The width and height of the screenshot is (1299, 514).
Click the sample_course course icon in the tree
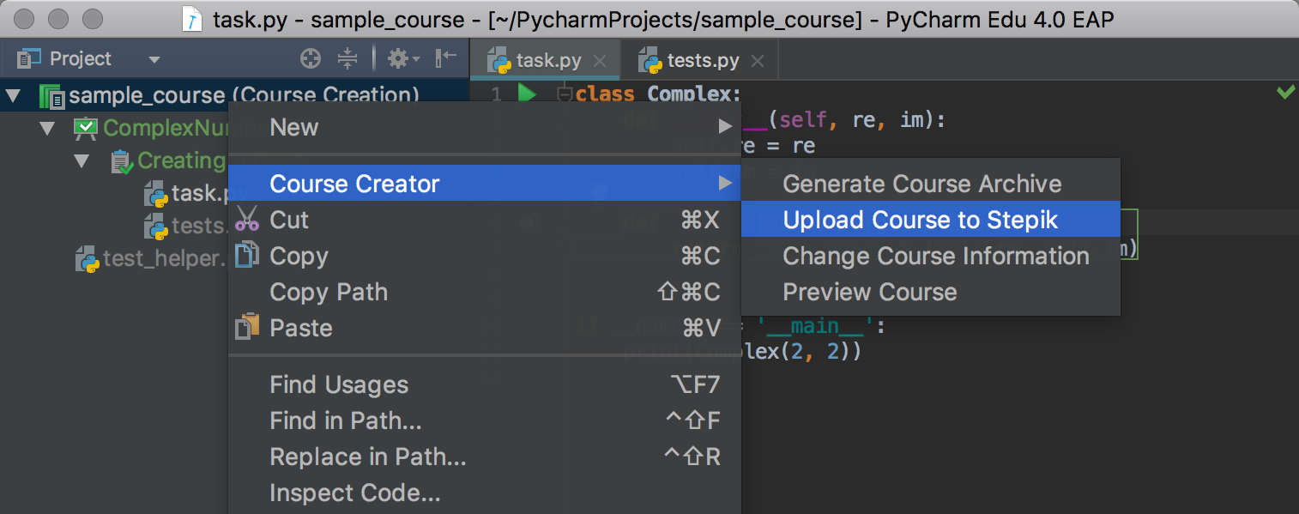point(51,96)
